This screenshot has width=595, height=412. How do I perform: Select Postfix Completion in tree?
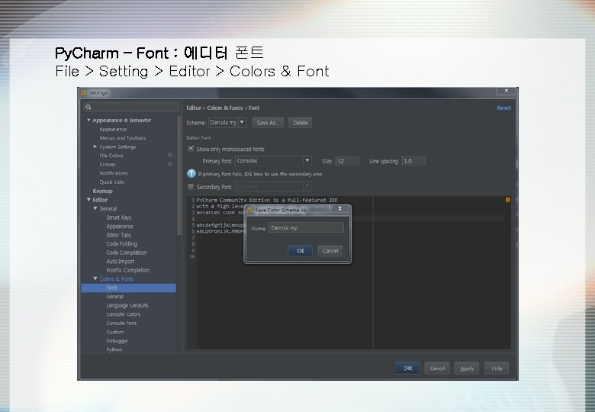[128, 270]
